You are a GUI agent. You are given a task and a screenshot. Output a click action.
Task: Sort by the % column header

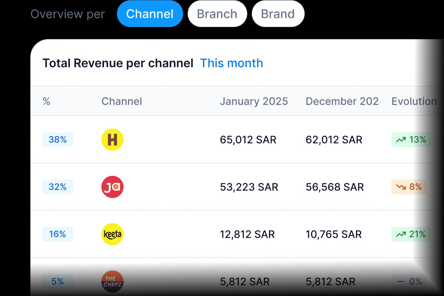[47, 101]
